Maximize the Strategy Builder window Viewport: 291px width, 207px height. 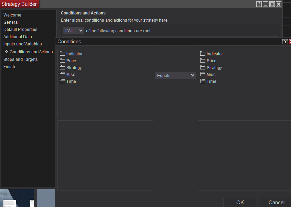[x=272, y=4]
